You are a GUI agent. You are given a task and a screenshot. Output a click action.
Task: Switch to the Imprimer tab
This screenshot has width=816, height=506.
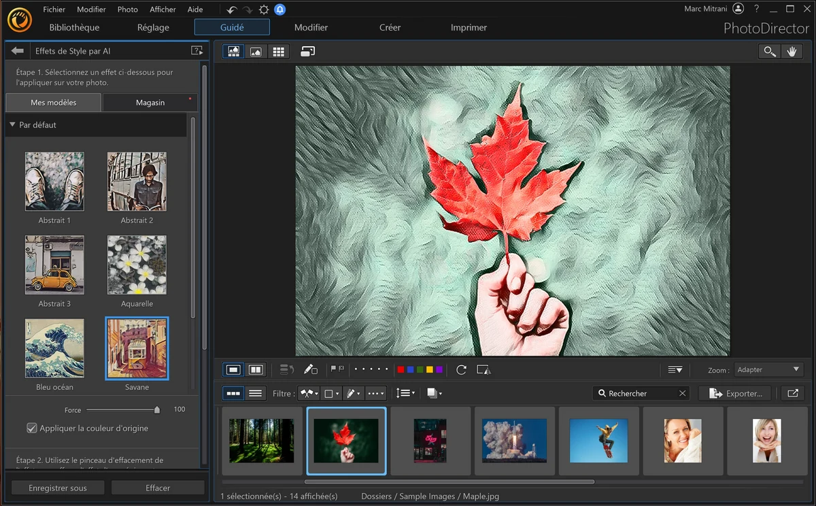pos(469,27)
